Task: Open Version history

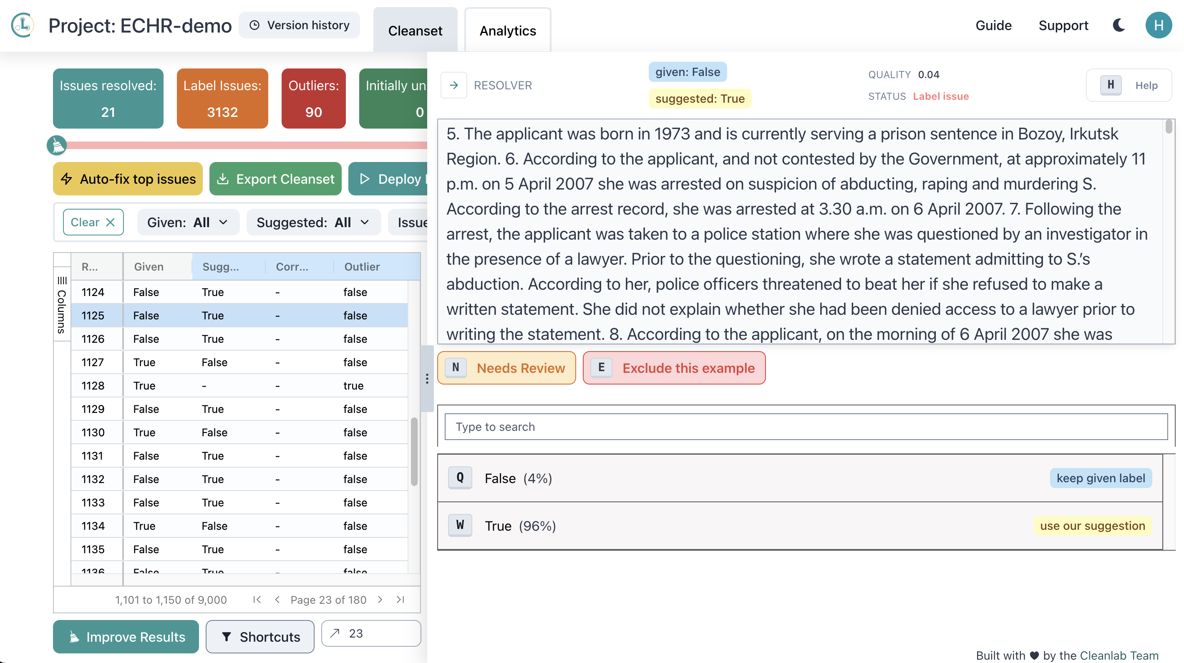Action: (300, 25)
